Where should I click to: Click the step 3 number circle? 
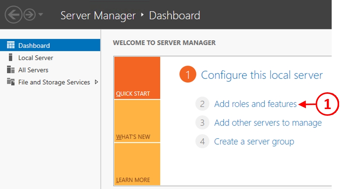point(202,123)
